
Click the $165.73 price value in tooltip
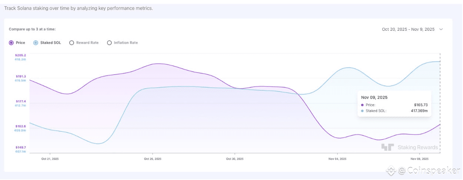[421, 105]
